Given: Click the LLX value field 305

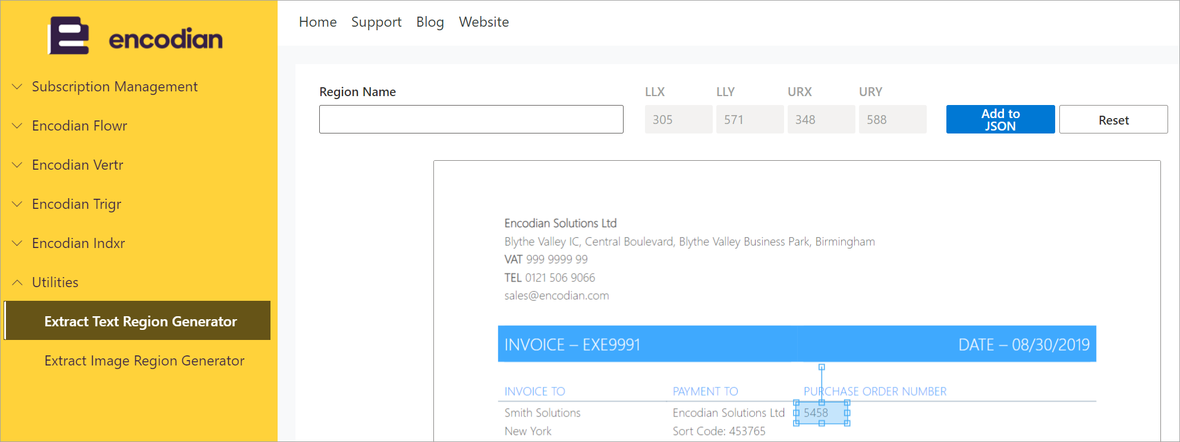Looking at the screenshot, I should pos(679,119).
